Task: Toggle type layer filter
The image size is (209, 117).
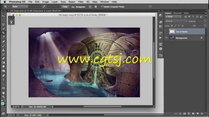Action: [x=193, y=17]
